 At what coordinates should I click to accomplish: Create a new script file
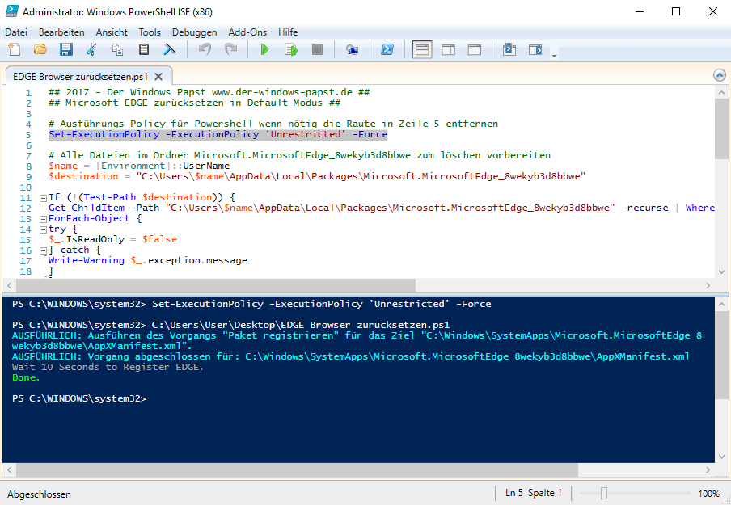click(14, 50)
